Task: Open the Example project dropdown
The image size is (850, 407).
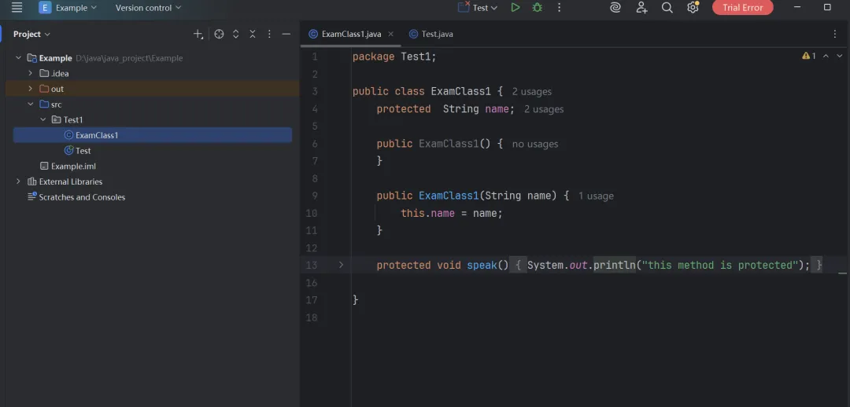Action: (68, 8)
